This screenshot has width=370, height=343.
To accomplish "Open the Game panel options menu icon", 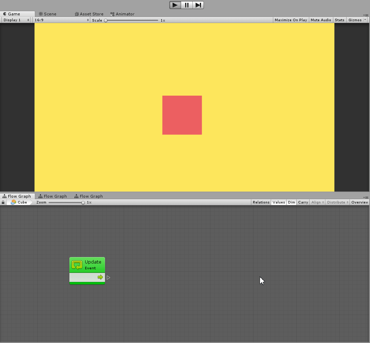I will tap(366, 15).
